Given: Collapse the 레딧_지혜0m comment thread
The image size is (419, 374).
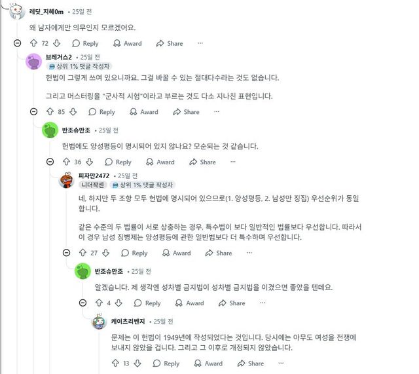Looking at the screenshot, I should pos(18,43).
